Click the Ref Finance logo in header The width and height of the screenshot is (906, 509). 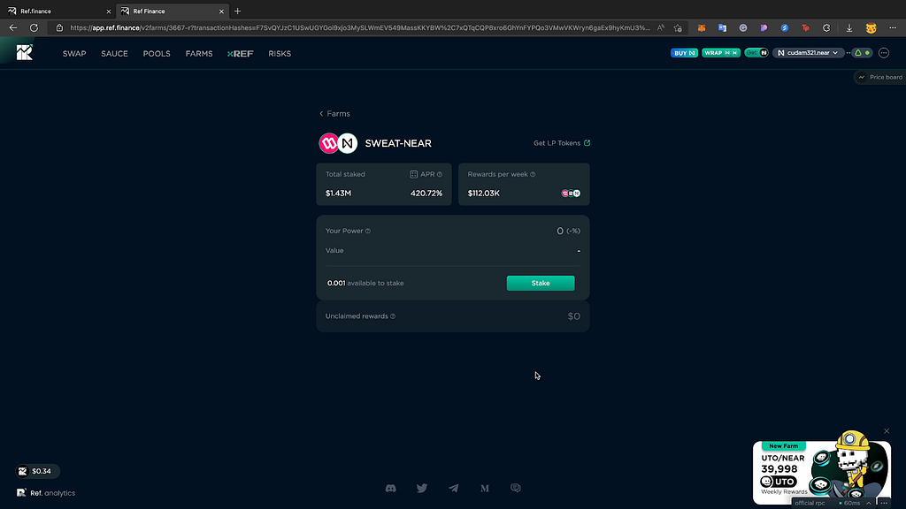pos(24,52)
